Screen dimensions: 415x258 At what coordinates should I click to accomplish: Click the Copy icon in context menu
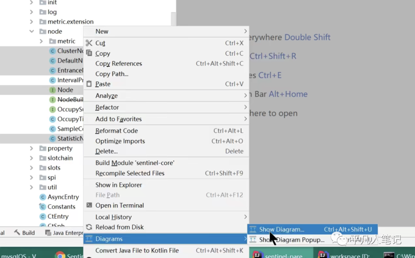89,53
